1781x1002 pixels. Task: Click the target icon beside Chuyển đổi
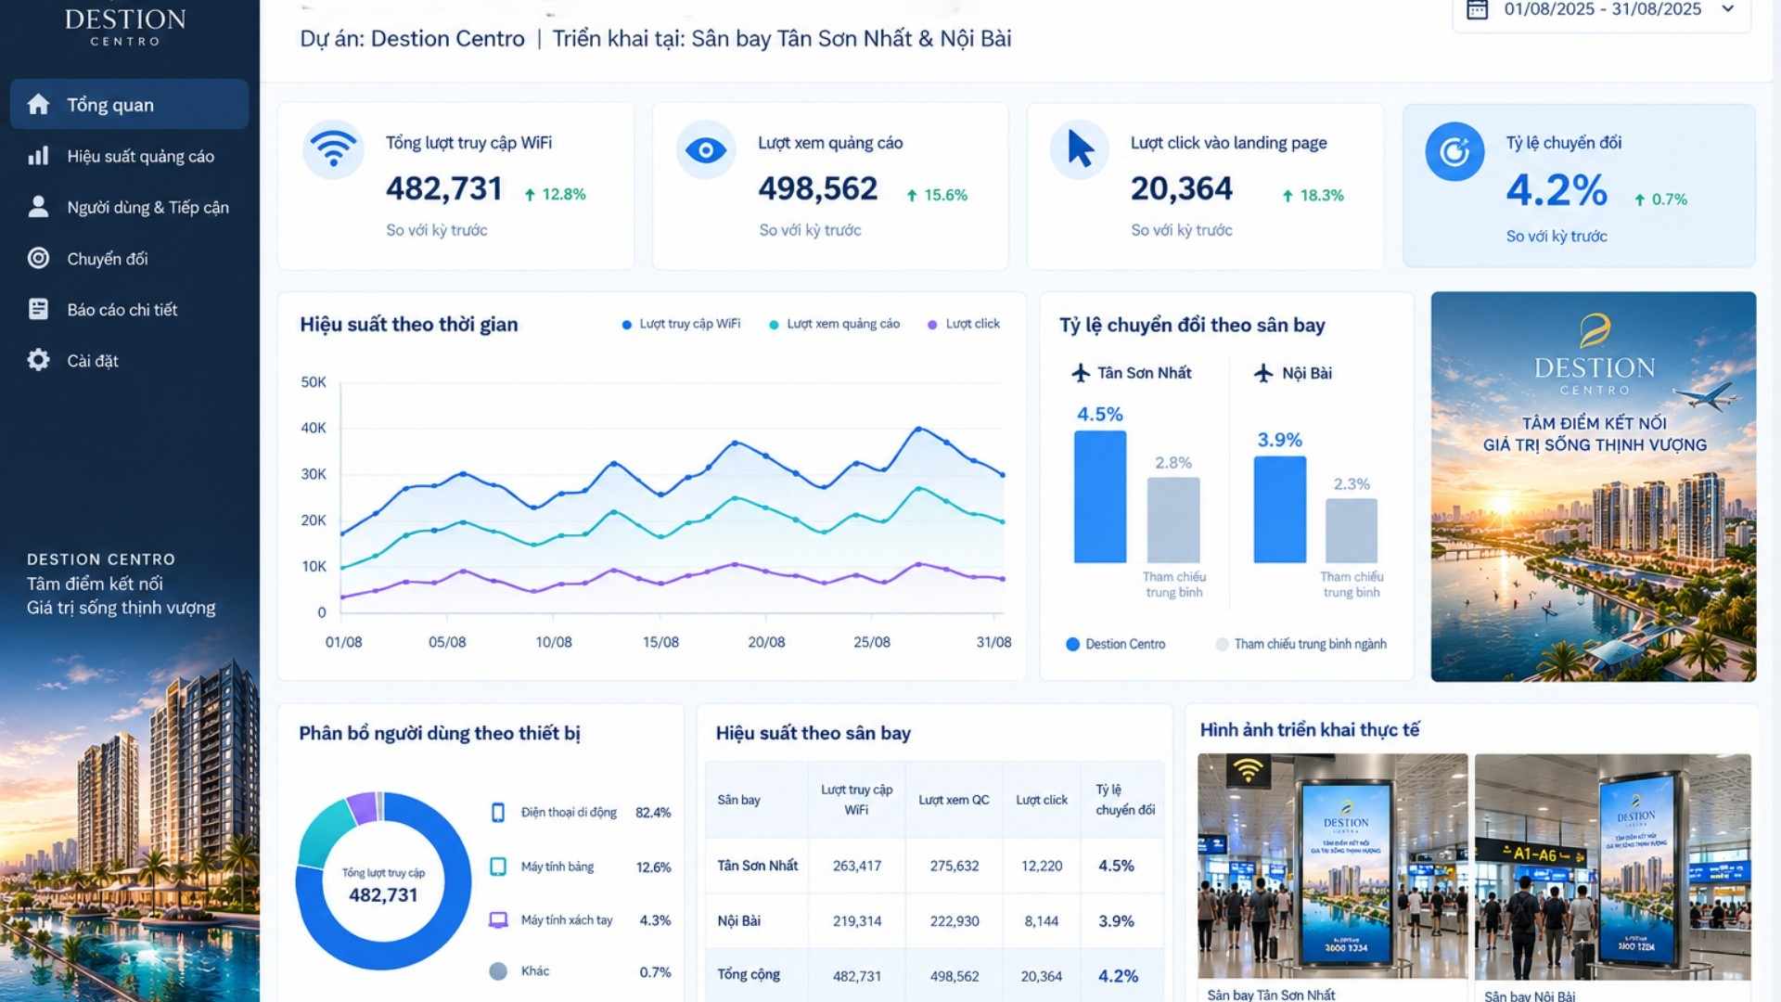click(x=38, y=258)
